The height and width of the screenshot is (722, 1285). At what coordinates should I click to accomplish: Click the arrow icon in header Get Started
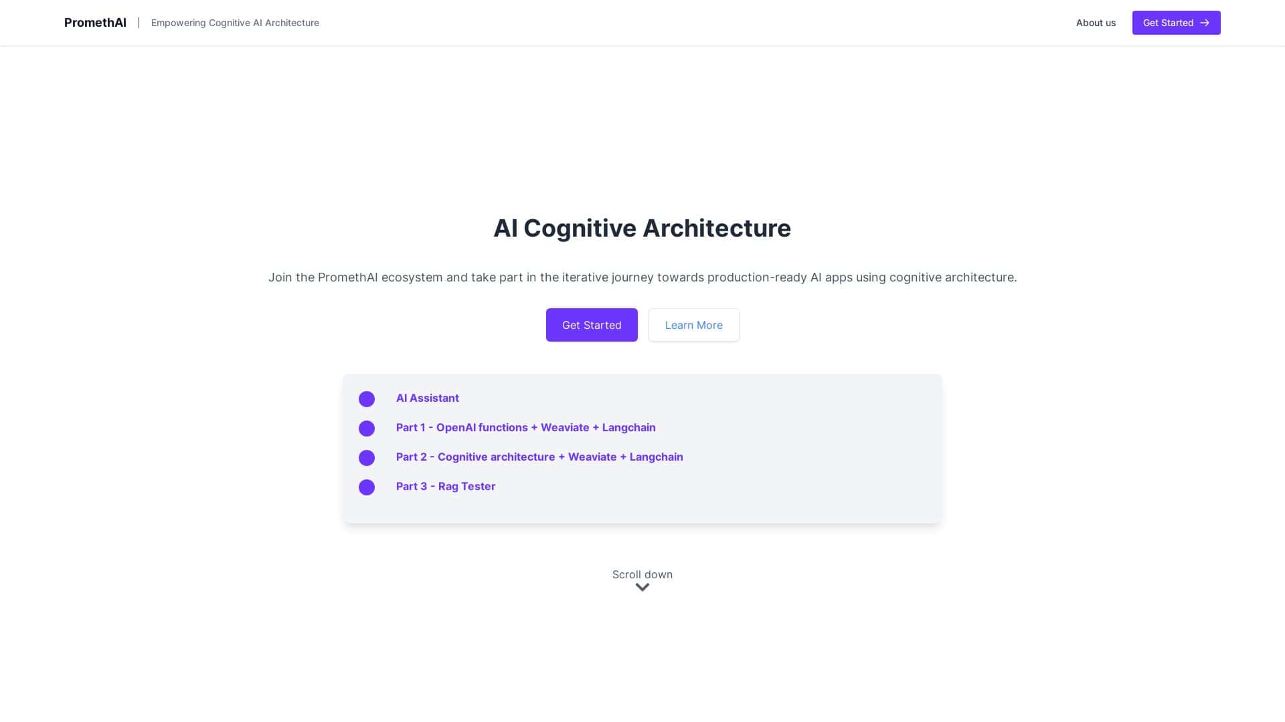pos(1205,23)
